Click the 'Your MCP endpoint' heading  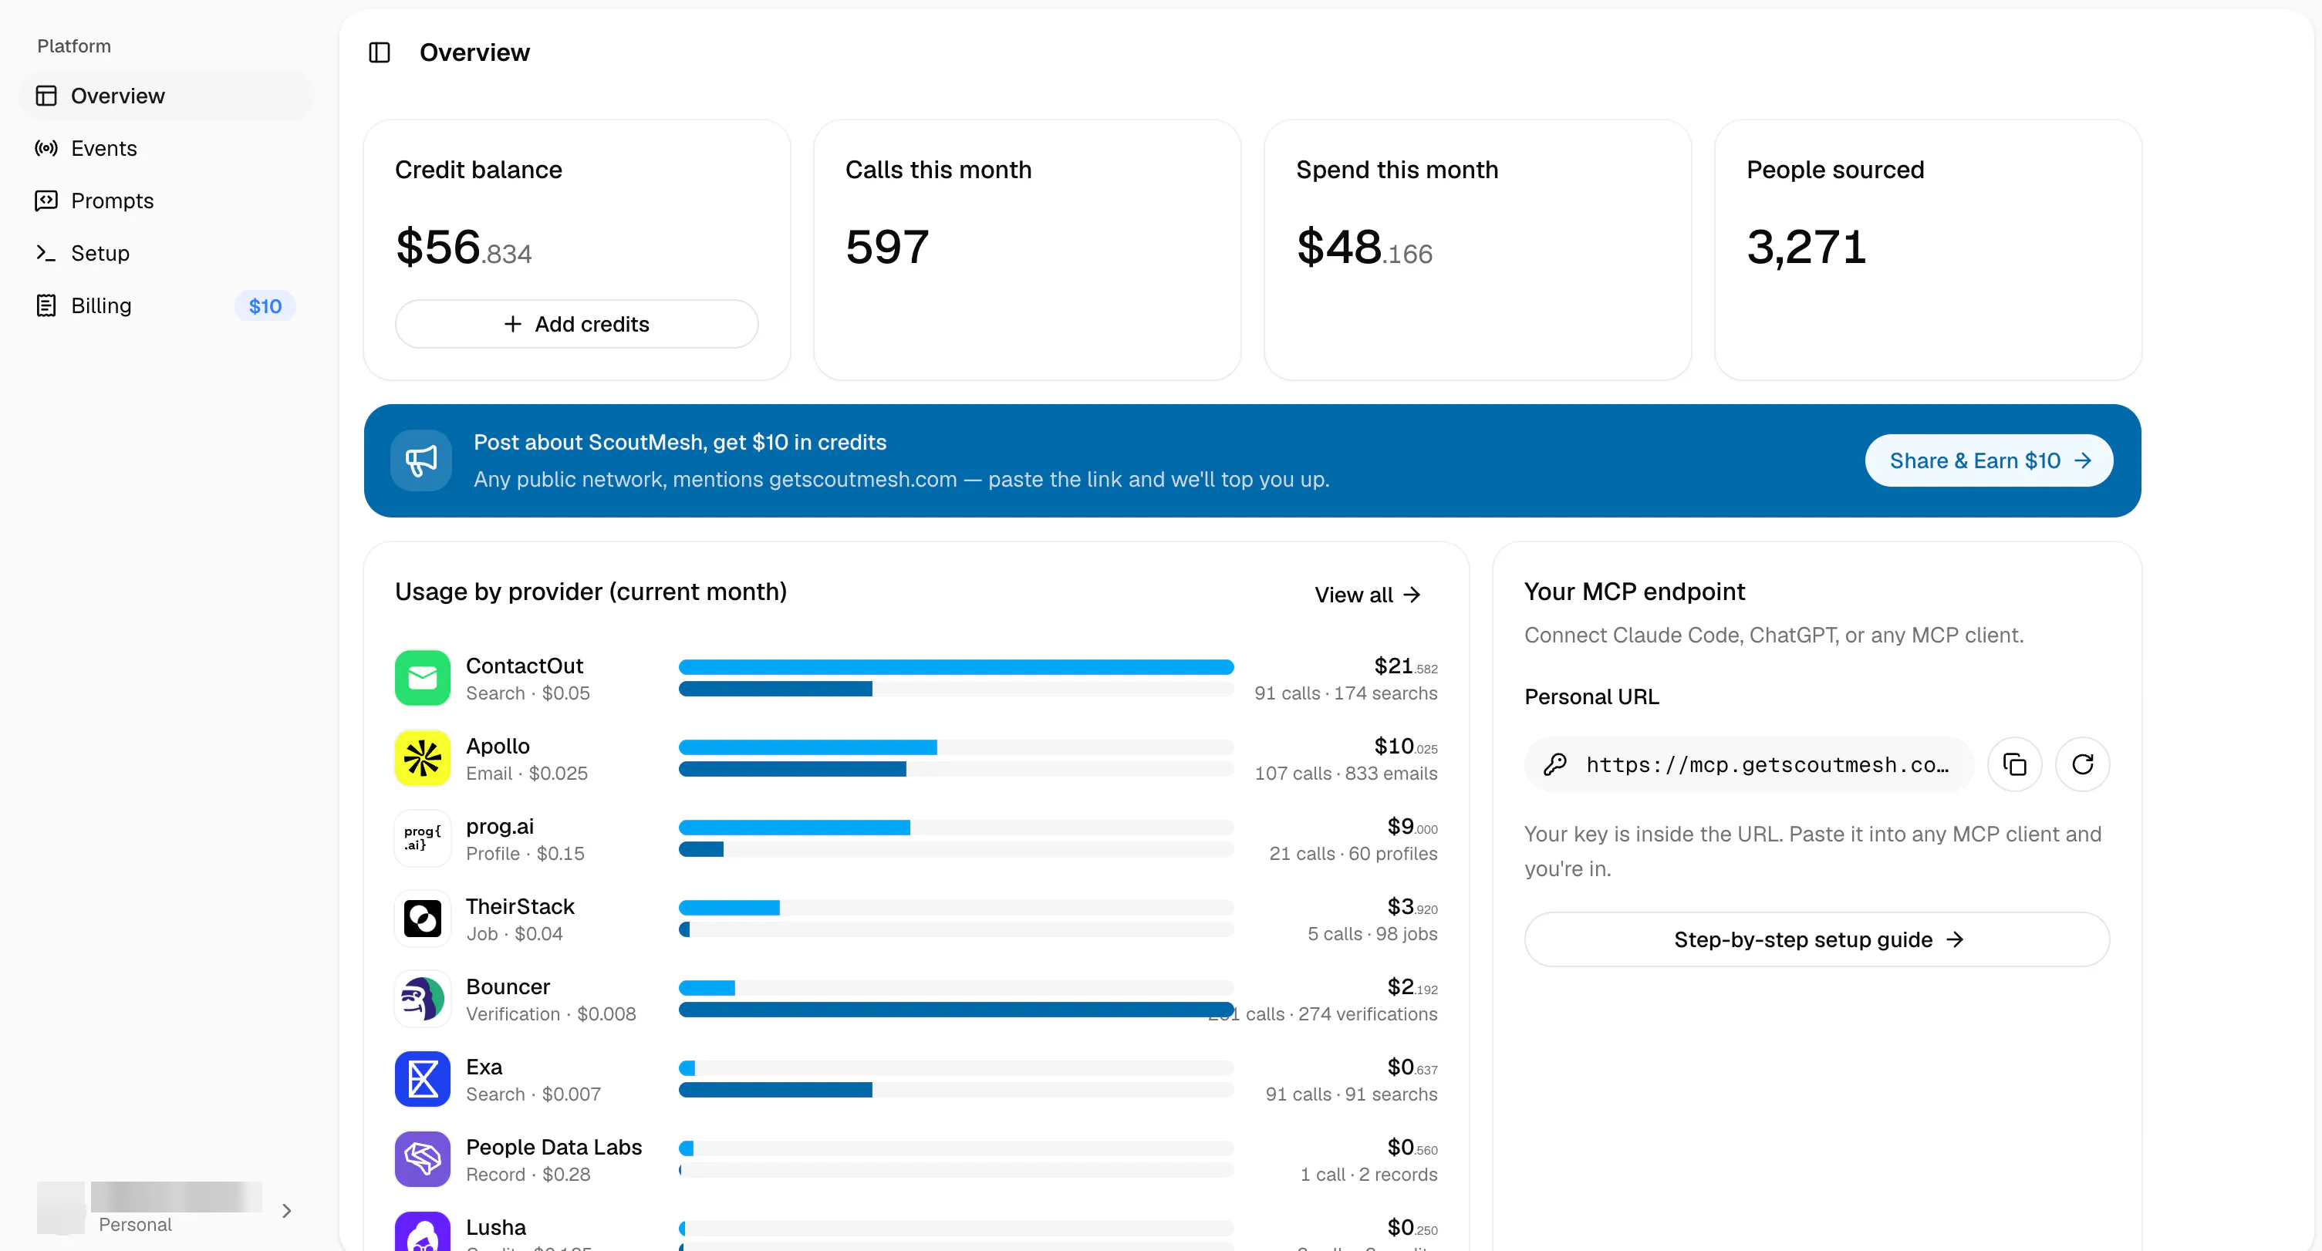coord(1634,592)
